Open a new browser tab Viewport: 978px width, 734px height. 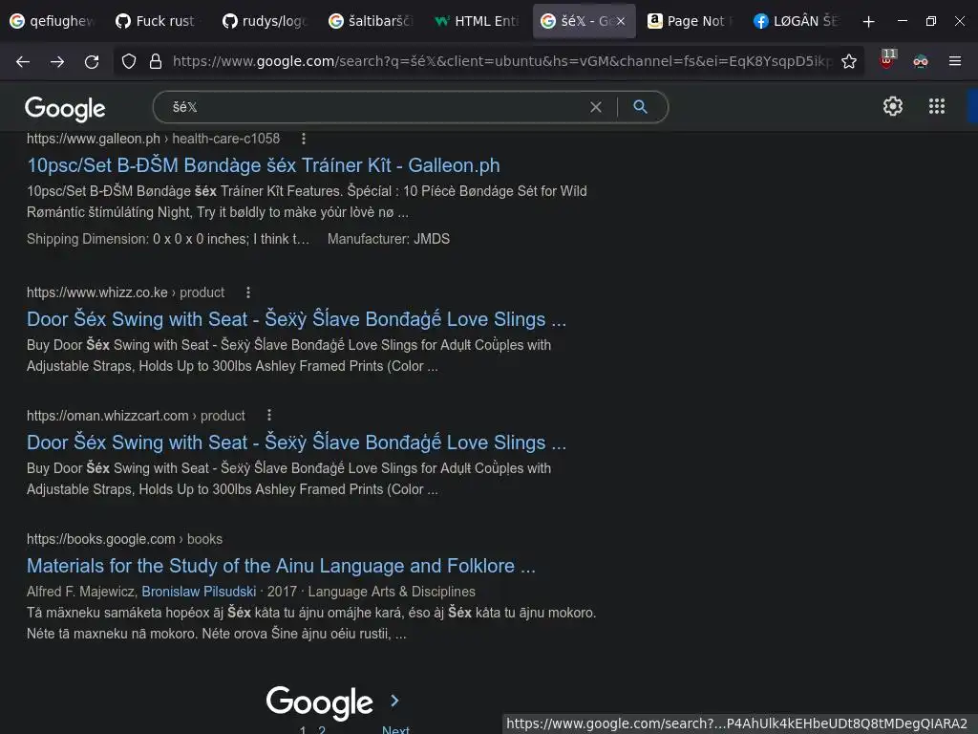tap(868, 21)
